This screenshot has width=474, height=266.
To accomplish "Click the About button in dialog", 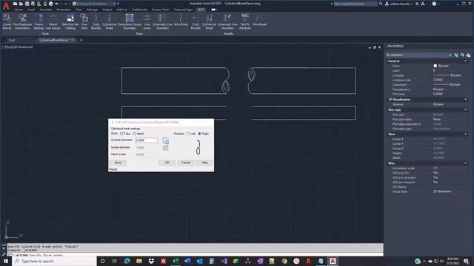I will point(118,163).
